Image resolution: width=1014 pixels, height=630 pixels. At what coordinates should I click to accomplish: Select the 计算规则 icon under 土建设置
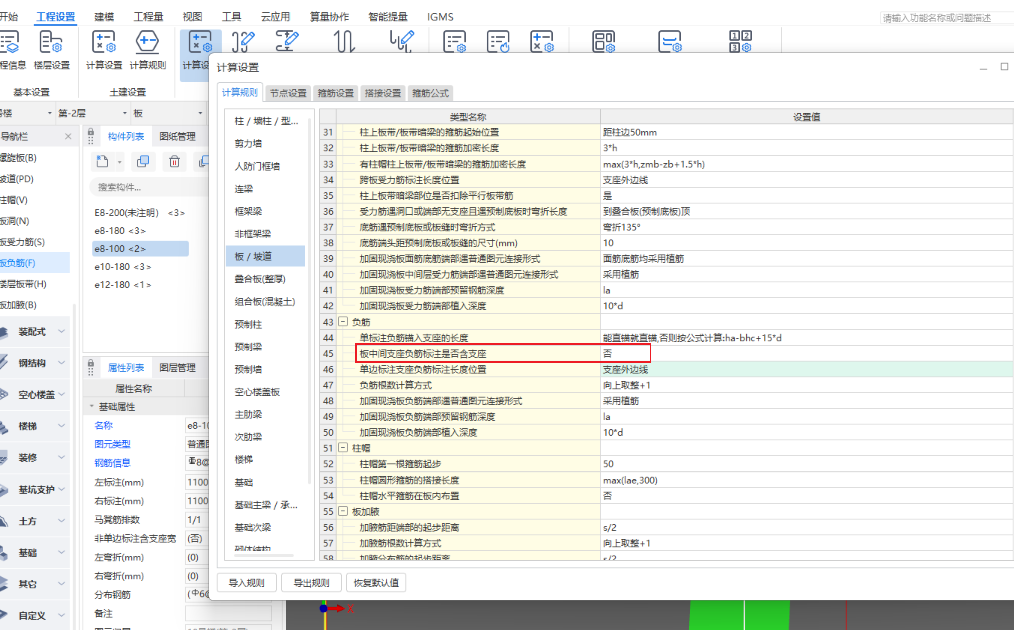tap(148, 43)
